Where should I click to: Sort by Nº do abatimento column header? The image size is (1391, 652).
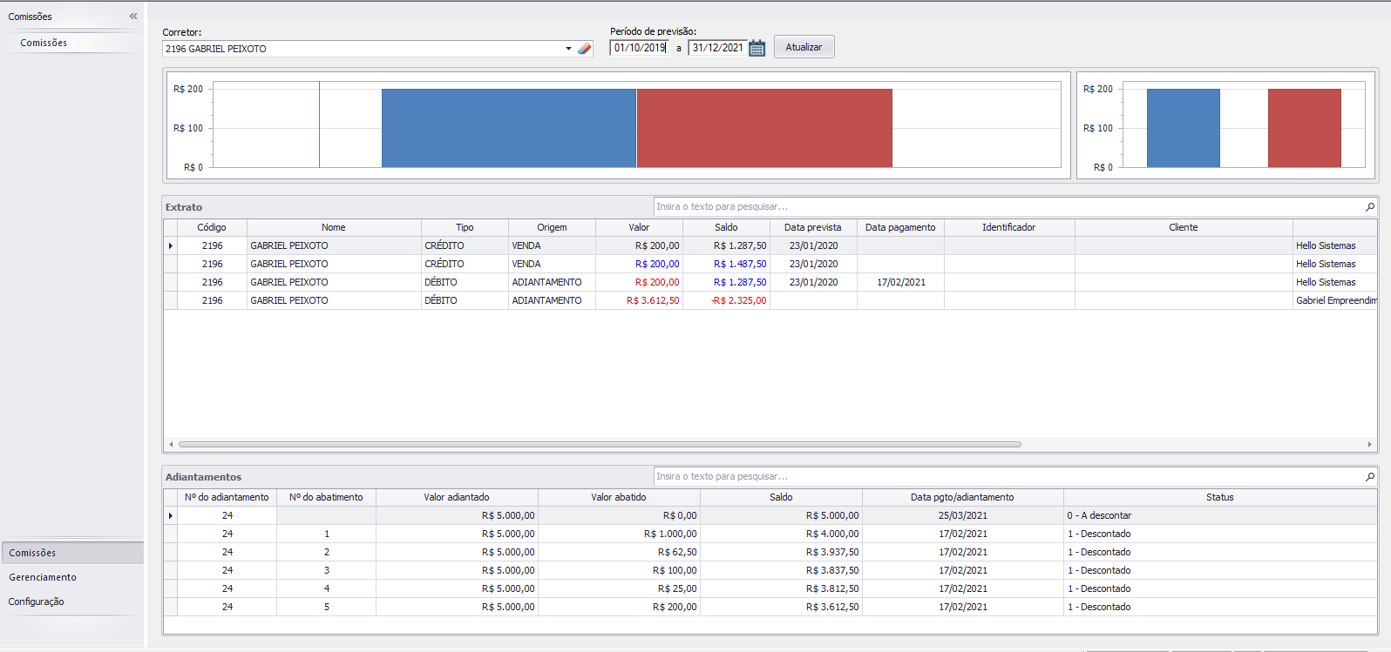[326, 497]
